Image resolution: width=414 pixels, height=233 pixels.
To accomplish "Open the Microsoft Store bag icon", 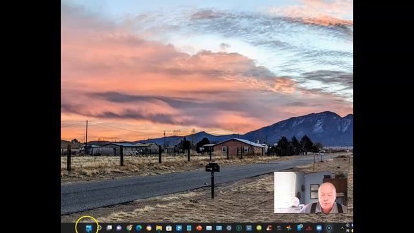I will pos(169,228).
